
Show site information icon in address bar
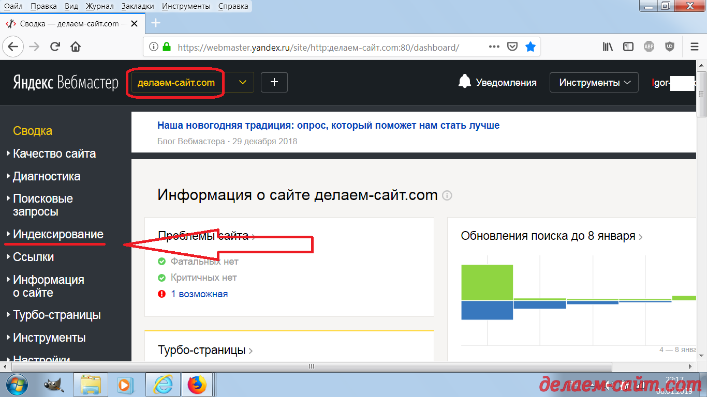pyautogui.click(x=154, y=47)
